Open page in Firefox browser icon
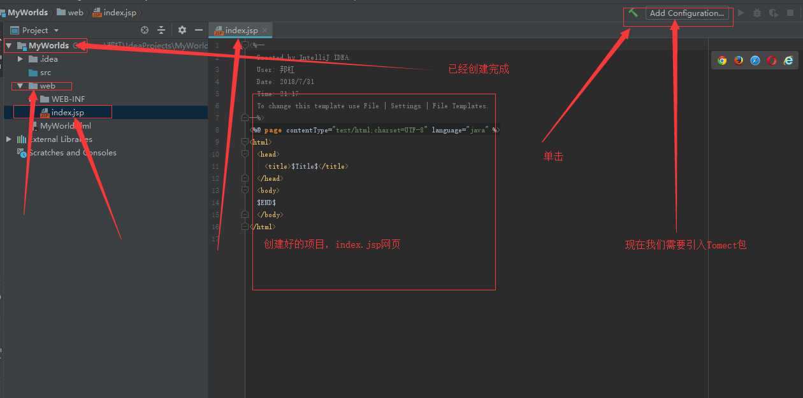Image resolution: width=803 pixels, height=398 pixels. click(739, 60)
